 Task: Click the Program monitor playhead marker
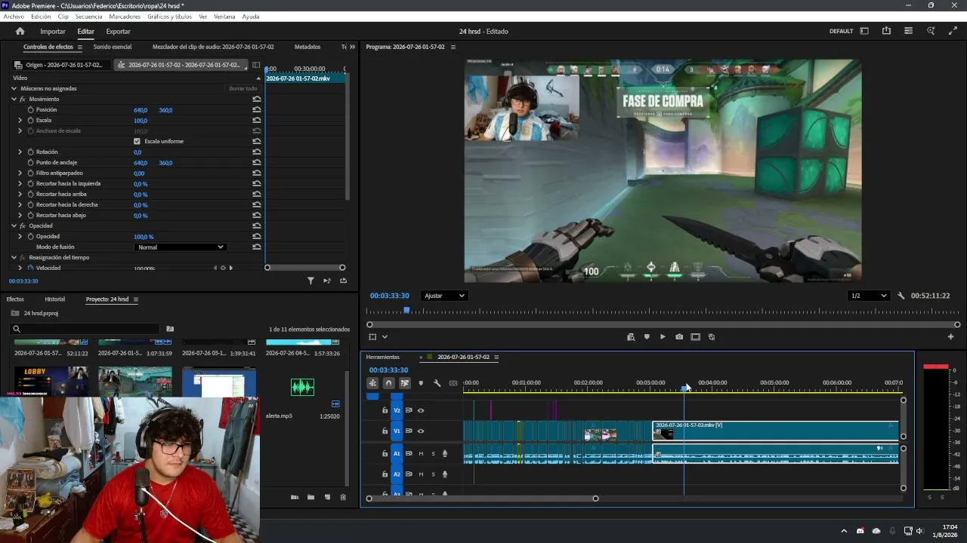[406, 310]
